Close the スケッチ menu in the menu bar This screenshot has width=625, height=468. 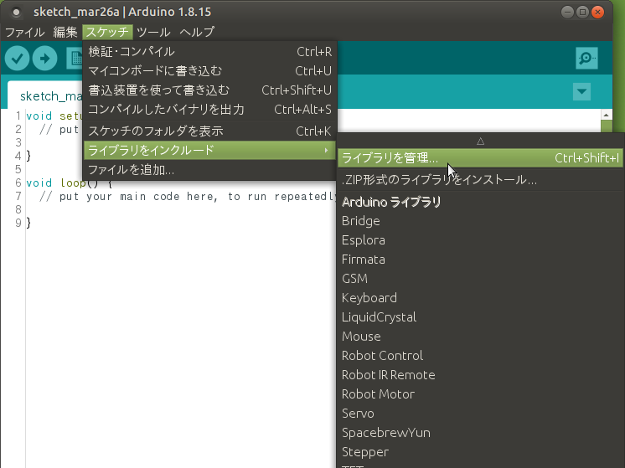pyautogui.click(x=107, y=32)
